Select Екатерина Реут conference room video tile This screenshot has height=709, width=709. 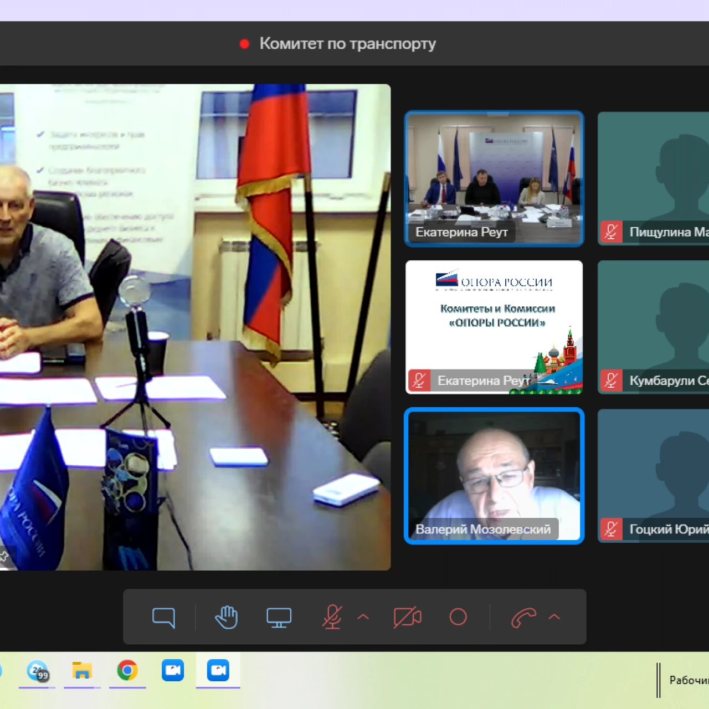pyautogui.click(x=494, y=178)
